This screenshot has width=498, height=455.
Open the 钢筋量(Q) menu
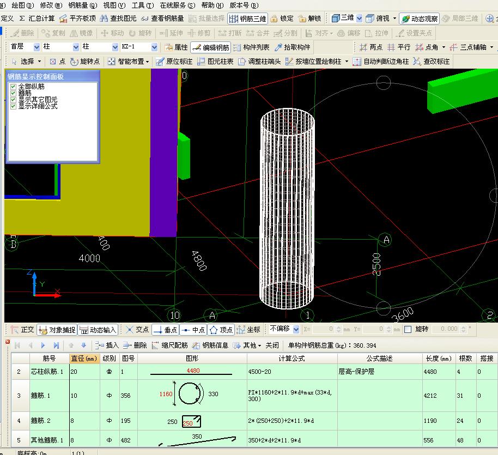83,5
